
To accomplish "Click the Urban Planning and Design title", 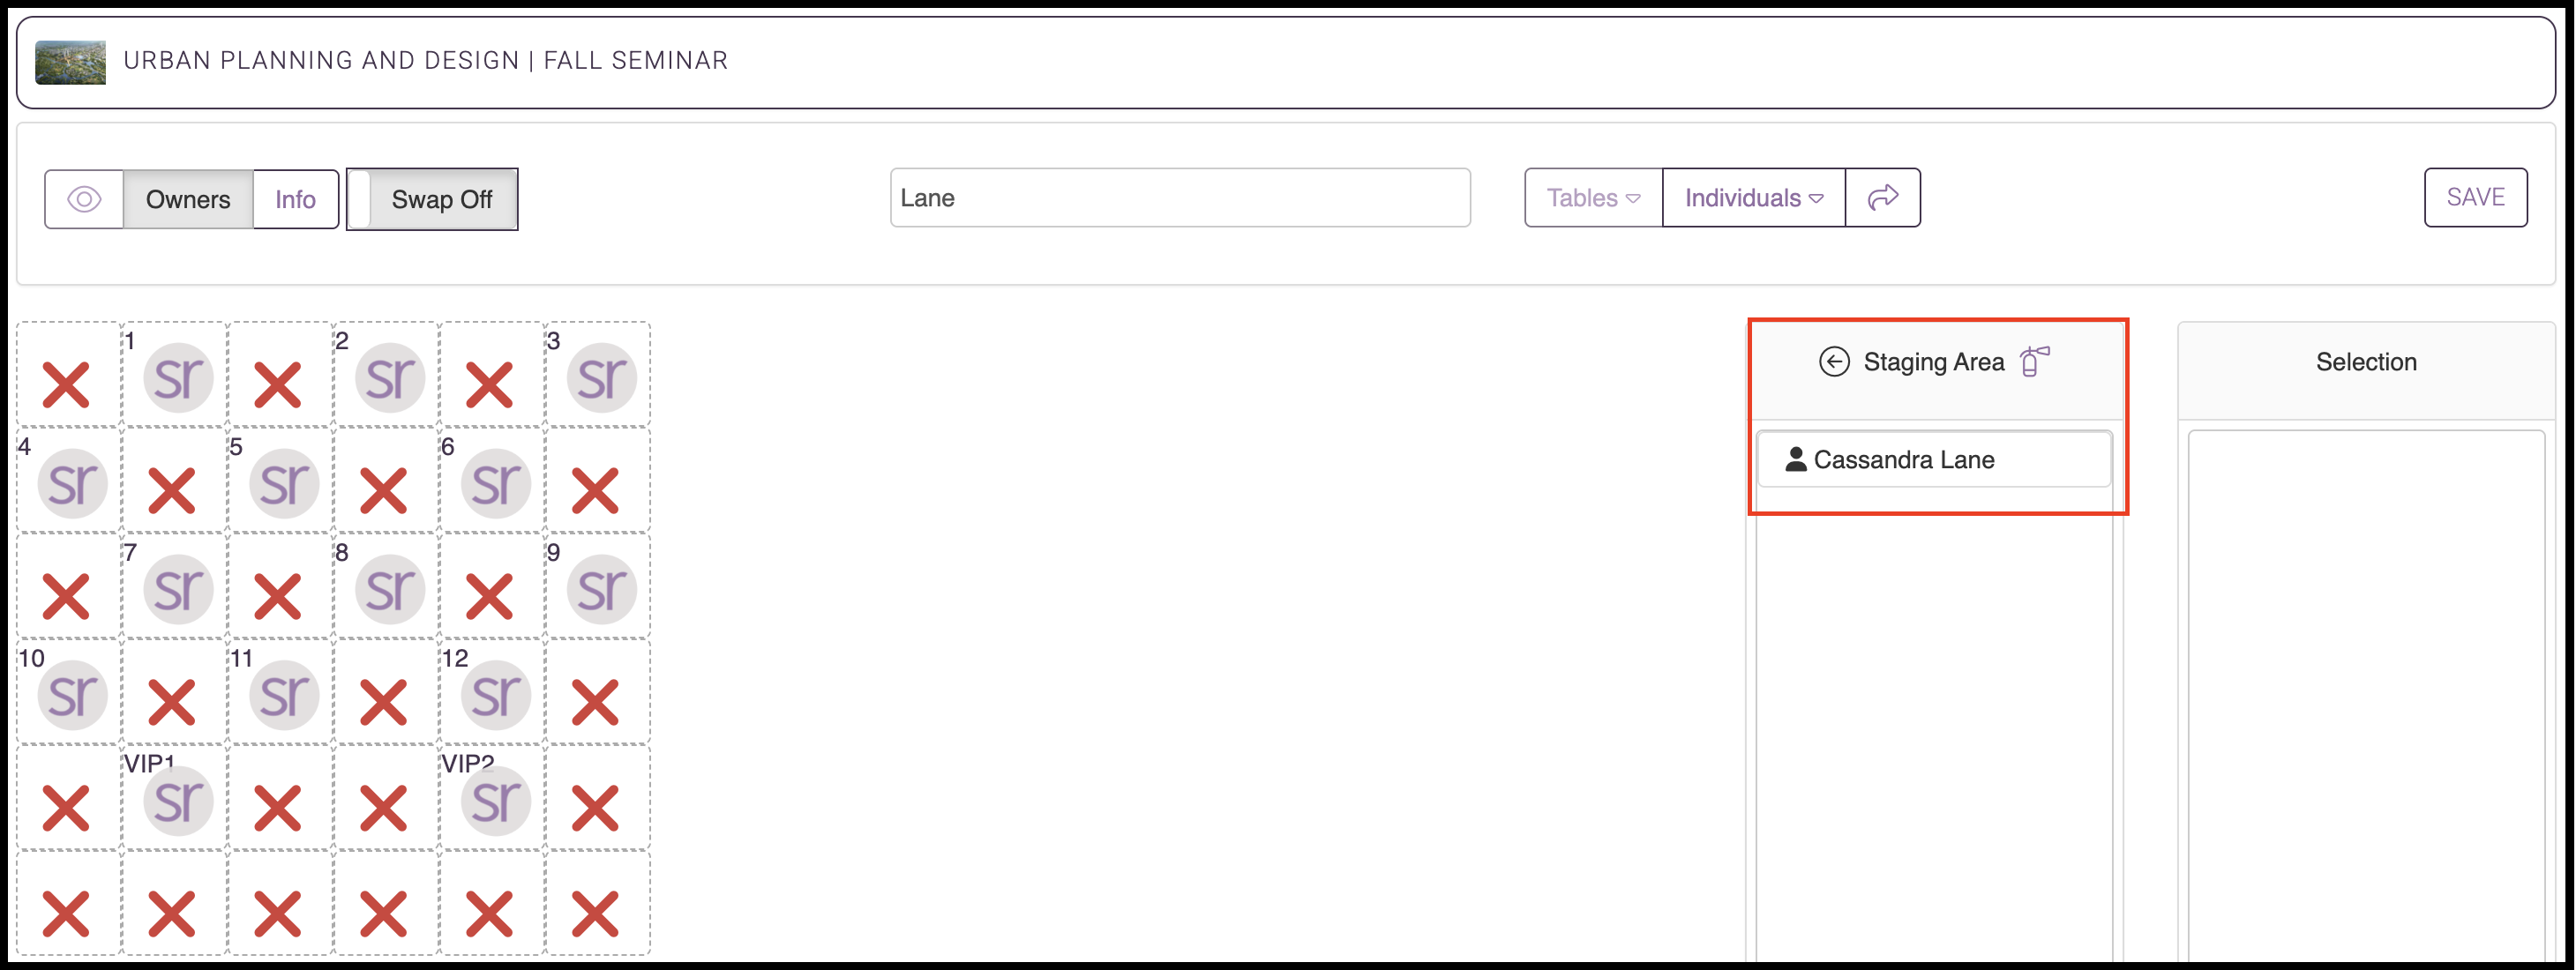I will 426,60.
